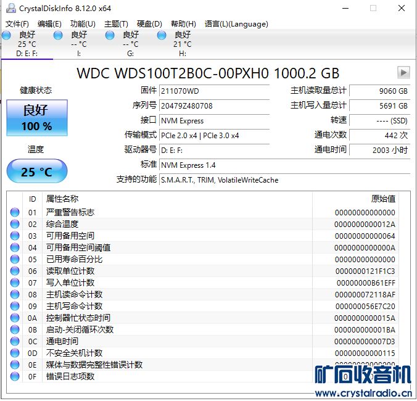This screenshot has width=417, height=401.
Task: Open the 文件(F) menu
Action: click(x=17, y=24)
